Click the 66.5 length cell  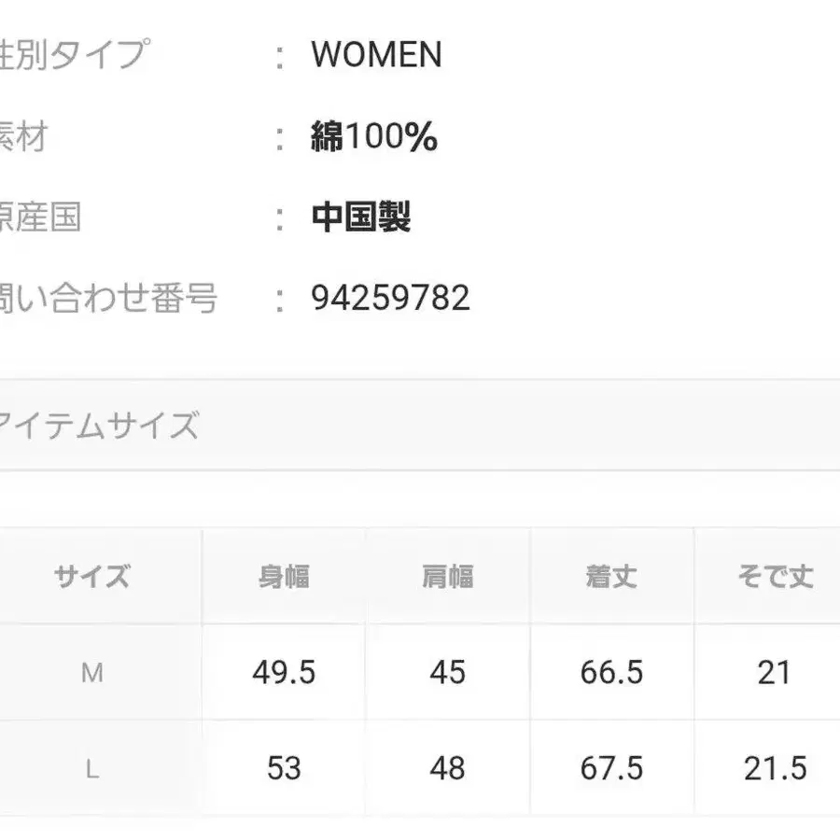(x=611, y=673)
